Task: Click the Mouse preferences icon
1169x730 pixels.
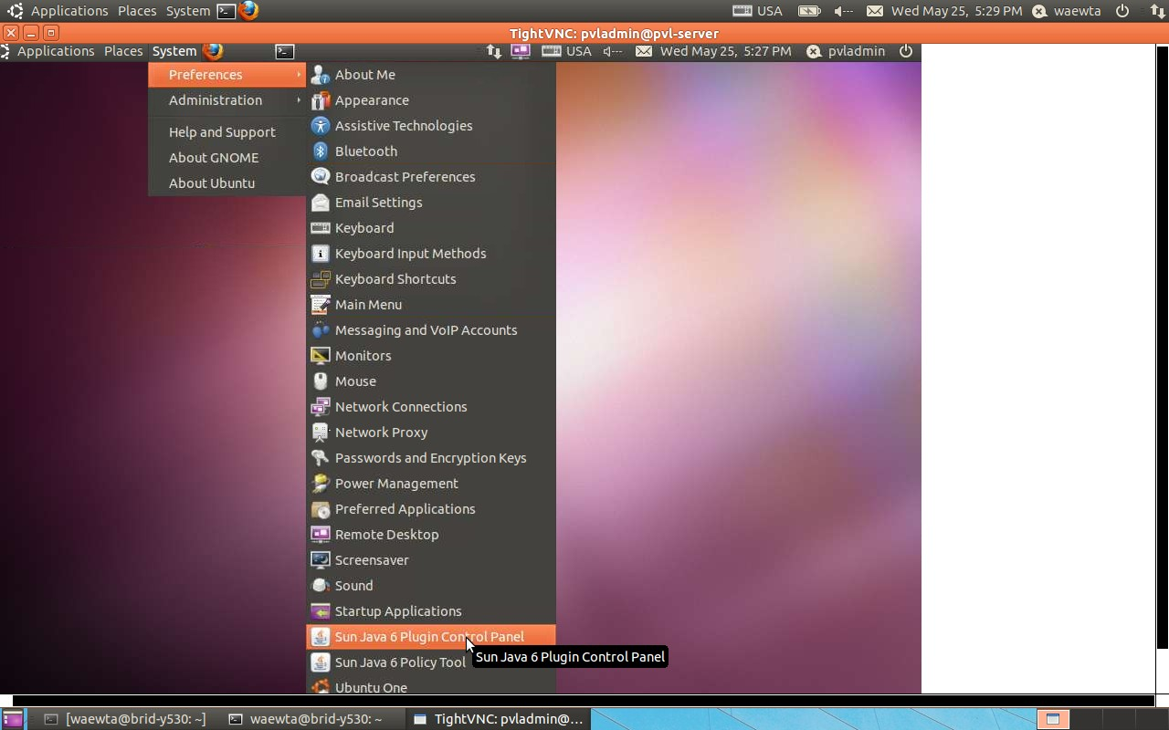Action: pyautogui.click(x=320, y=381)
